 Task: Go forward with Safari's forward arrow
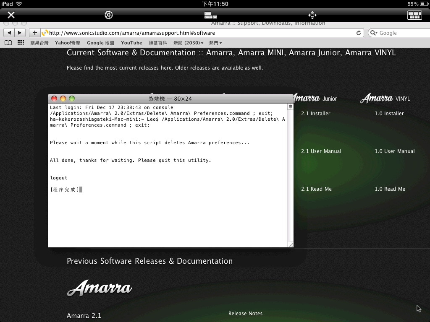[20, 33]
